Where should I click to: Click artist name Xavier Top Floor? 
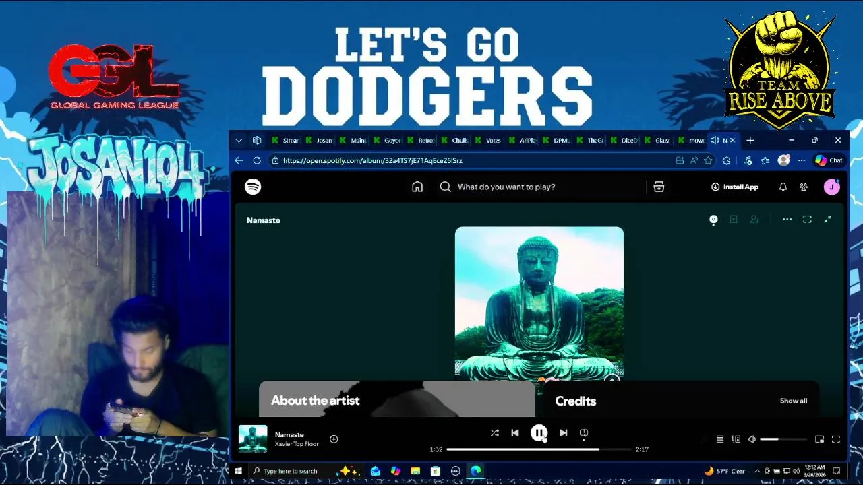coord(297,444)
